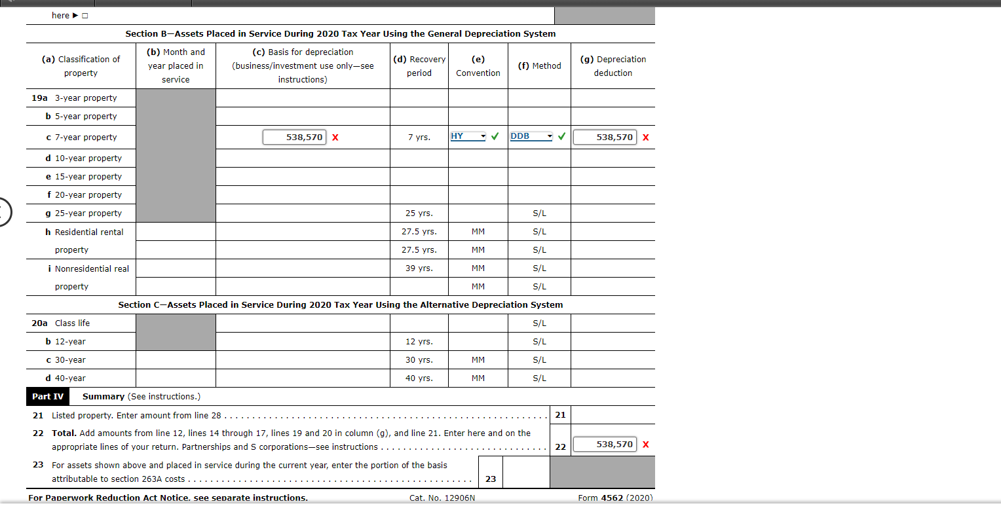
Task: Click the '19a 3-year property' row label
Action: (x=75, y=98)
